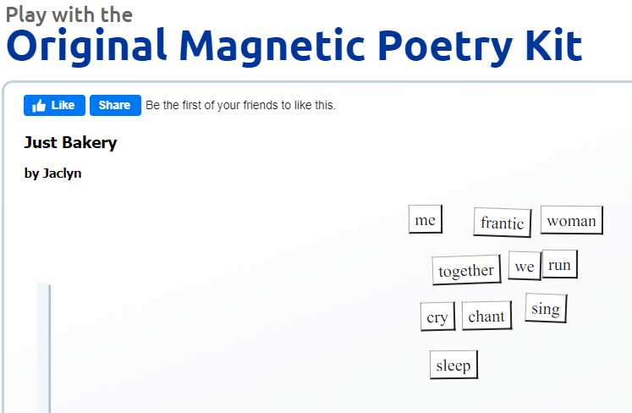The width and height of the screenshot is (632, 413).
Task: Select the "sing" word magnet
Action: [545, 309]
